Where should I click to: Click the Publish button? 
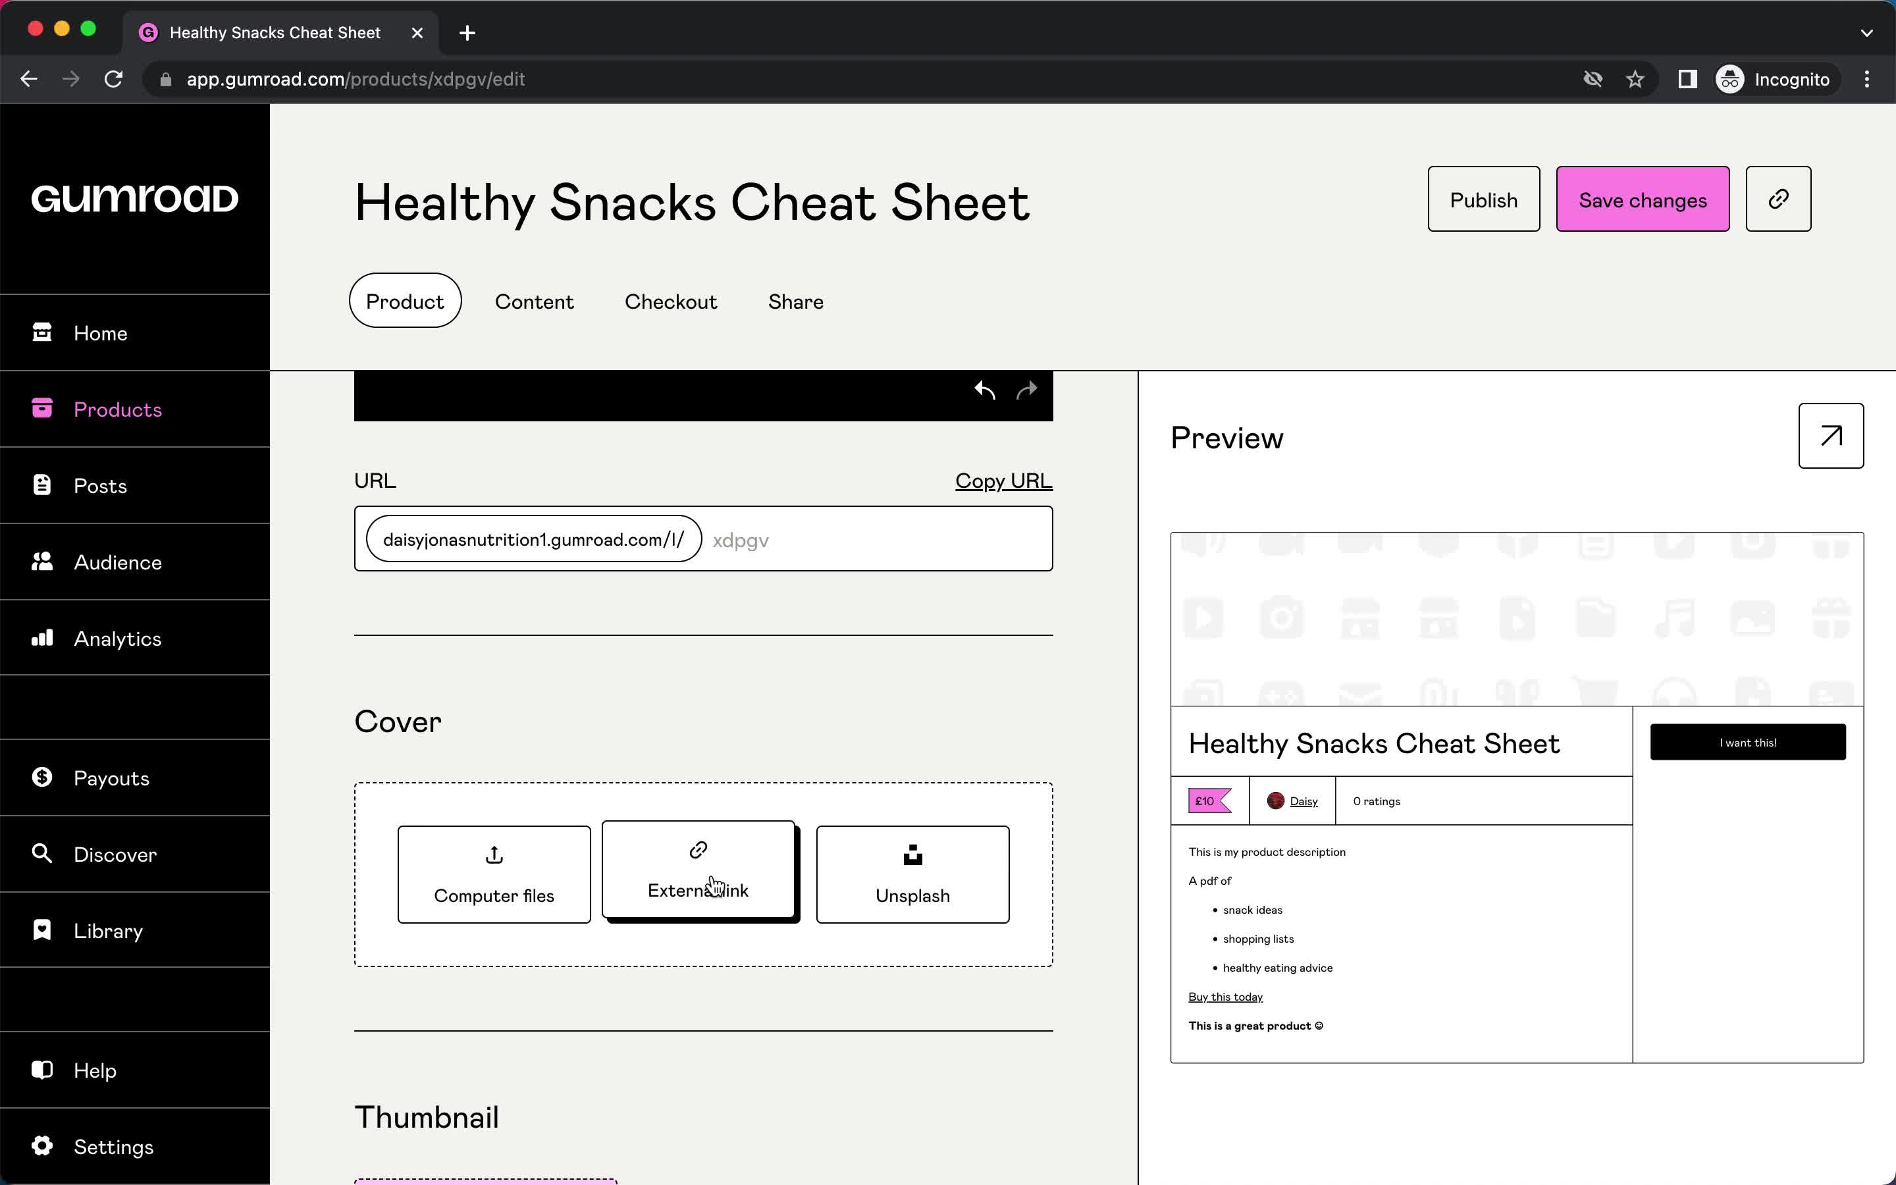click(x=1483, y=199)
